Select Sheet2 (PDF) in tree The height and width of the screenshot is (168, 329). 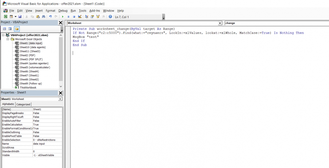pos(28,55)
